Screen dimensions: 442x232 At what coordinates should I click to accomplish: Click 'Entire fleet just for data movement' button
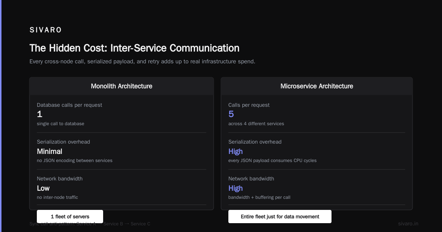pos(280,217)
